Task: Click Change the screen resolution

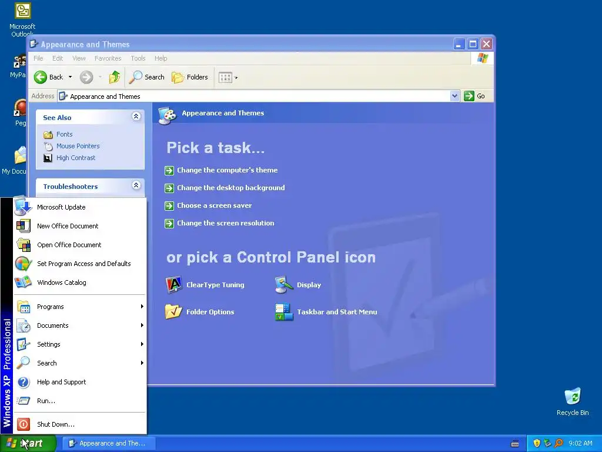Action: pos(225,223)
